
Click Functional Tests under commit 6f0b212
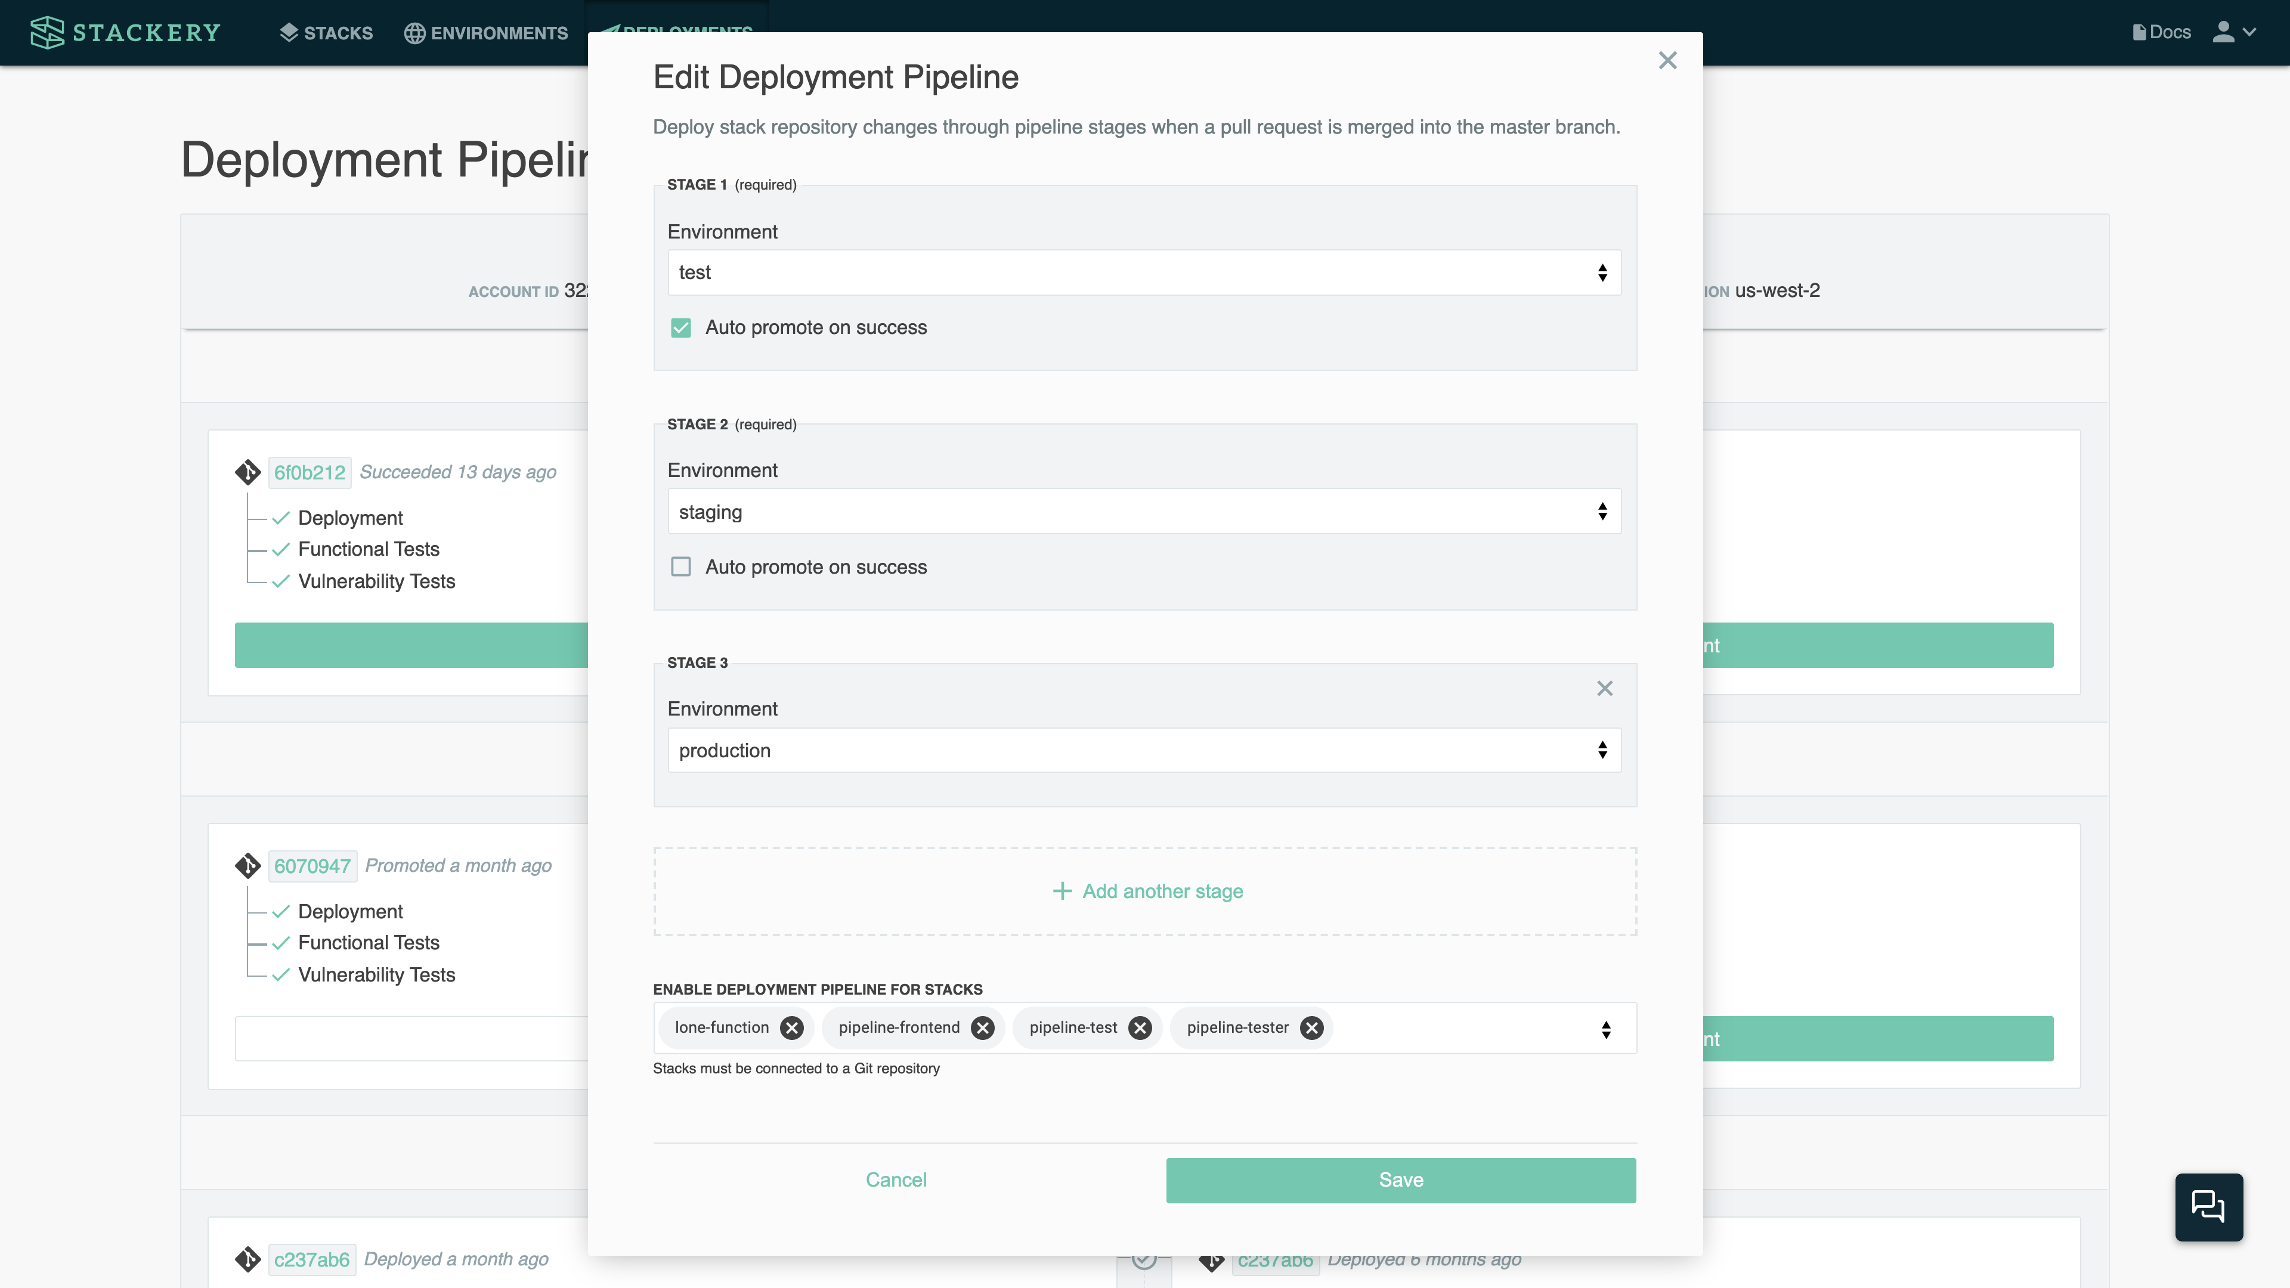[x=369, y=549]
